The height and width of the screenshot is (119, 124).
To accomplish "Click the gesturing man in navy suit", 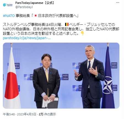I will 90,77.
